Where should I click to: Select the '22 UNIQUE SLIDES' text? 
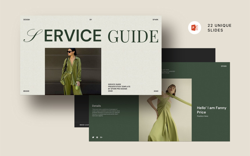(x=219, y=28)
